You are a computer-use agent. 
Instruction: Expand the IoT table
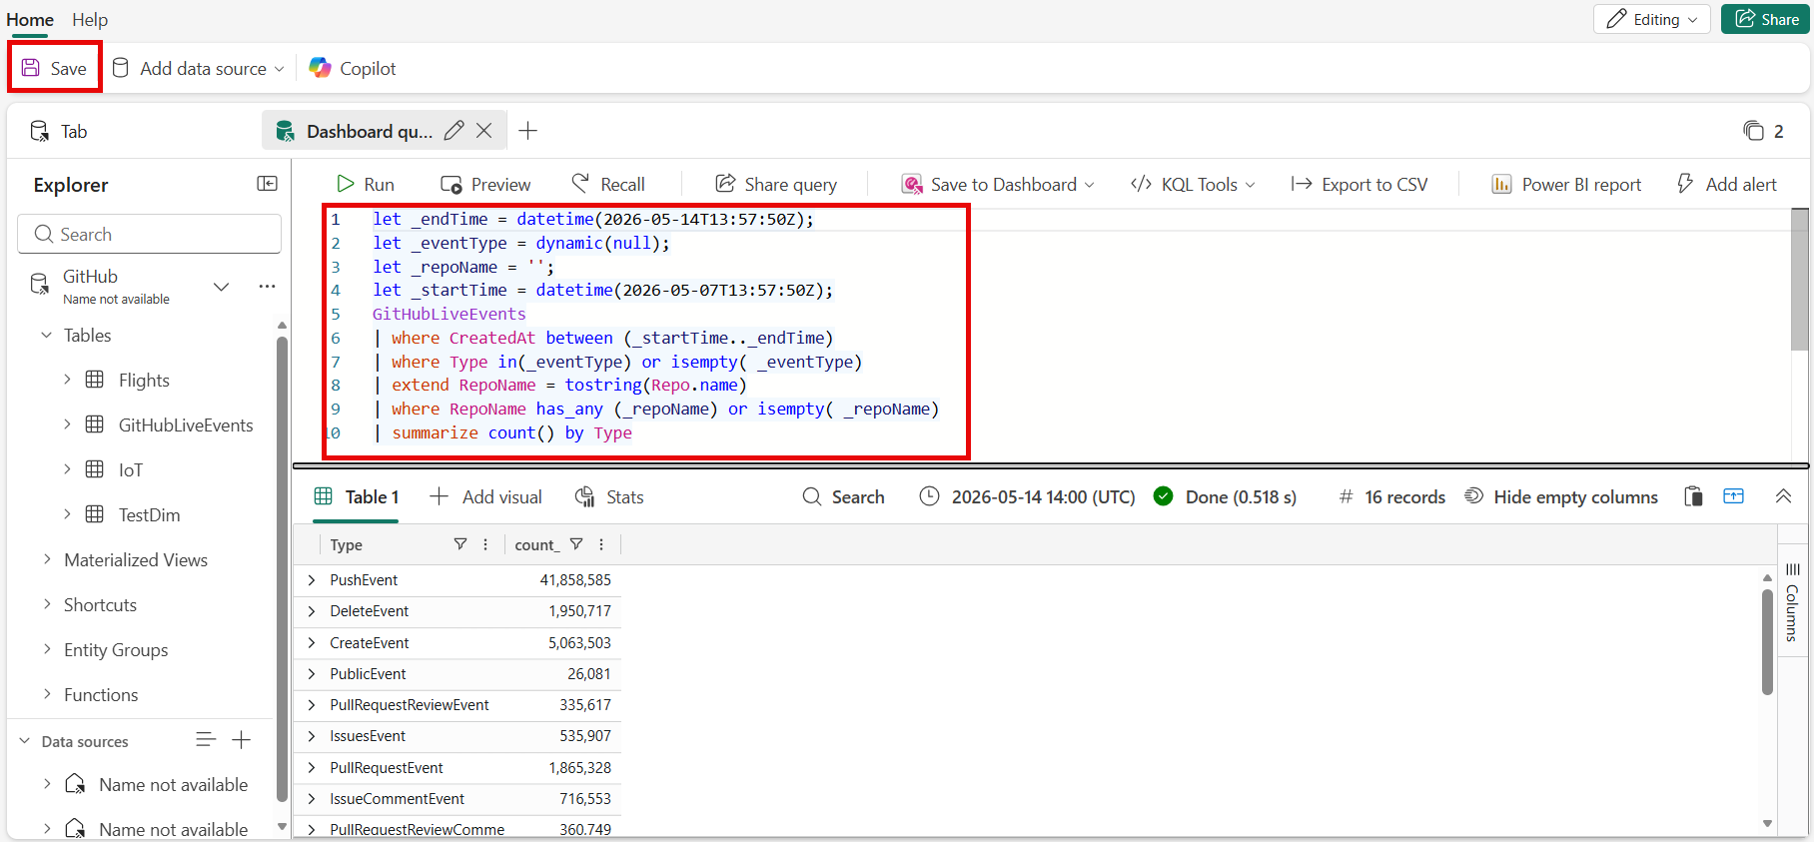tap(67, 469)
